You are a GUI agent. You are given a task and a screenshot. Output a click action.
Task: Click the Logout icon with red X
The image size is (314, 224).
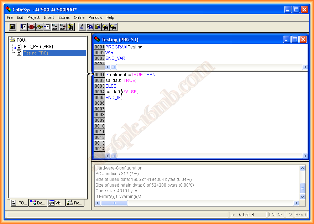63,27
